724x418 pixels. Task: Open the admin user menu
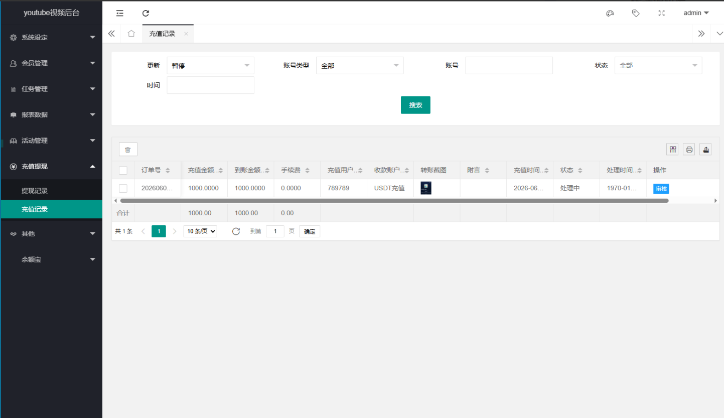(x=696, y=13)
